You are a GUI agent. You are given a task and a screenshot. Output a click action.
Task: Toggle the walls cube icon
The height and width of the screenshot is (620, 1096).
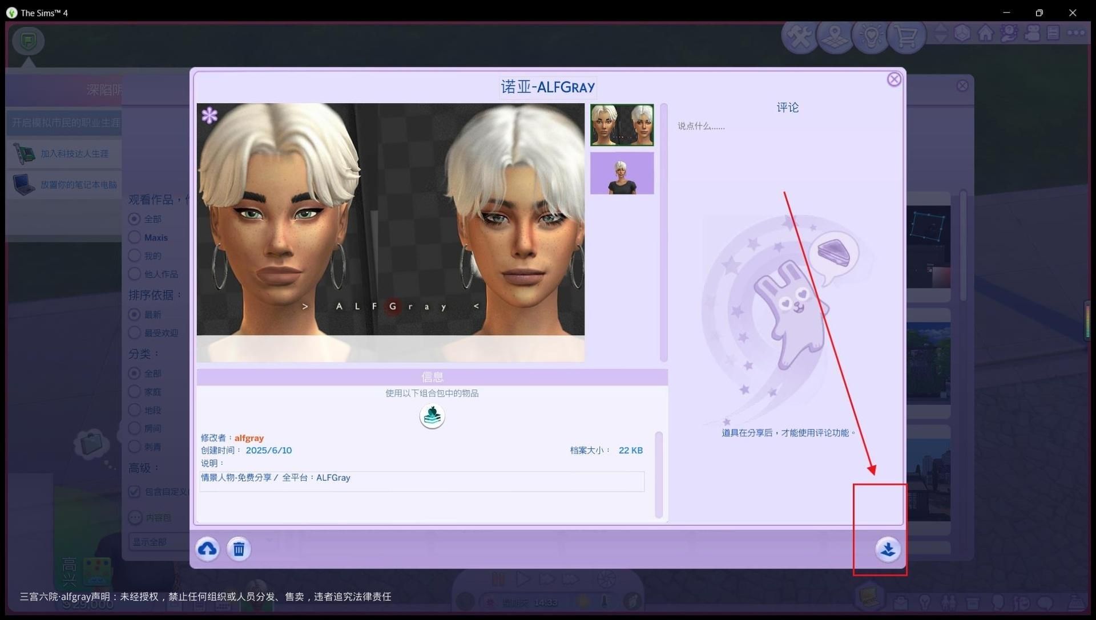pyautogui.click(x=962, y=33)
